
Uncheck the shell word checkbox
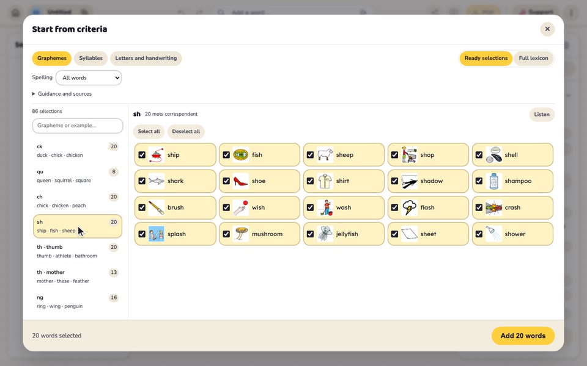tap(479, 154)
